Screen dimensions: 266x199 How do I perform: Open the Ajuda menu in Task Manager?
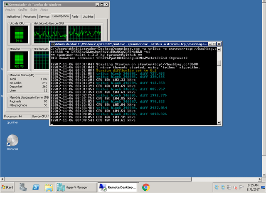tap(44, 10)
